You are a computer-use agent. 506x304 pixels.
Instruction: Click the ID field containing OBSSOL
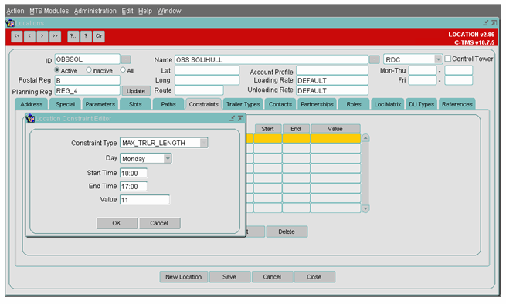87,59
